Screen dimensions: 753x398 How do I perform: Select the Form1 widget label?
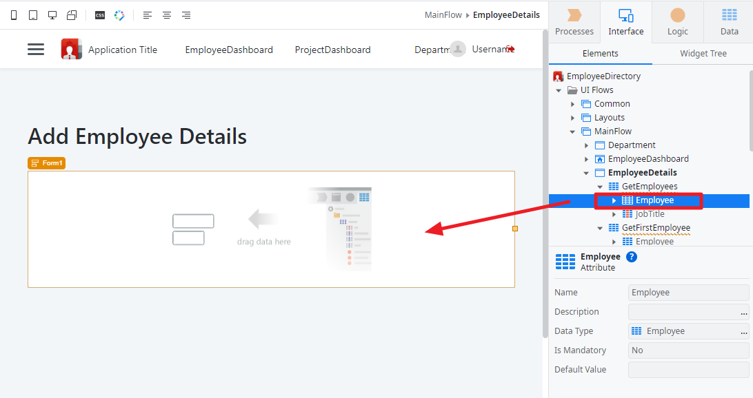[x=47, y=163]
